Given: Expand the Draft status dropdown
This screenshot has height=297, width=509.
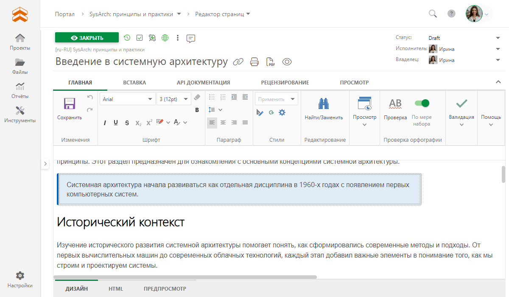Looking at the screenshot, I should [x=498, y=38].
